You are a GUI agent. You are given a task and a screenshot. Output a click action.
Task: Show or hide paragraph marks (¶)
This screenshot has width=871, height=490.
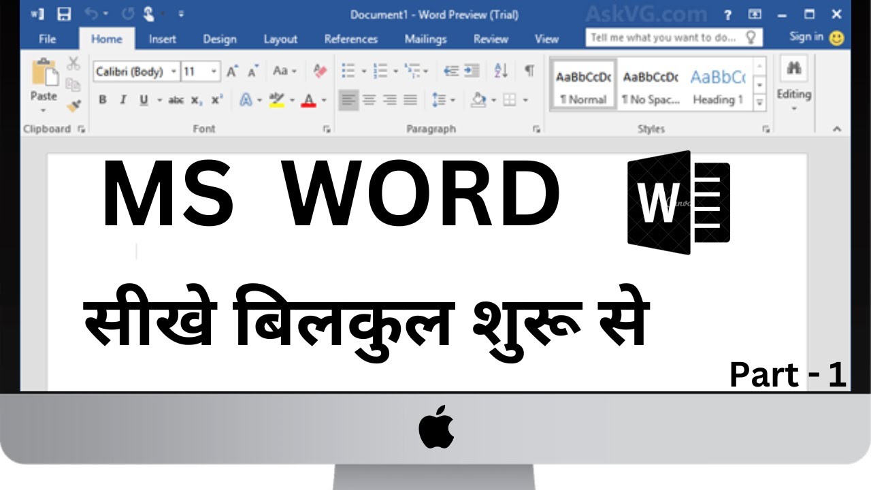(529, 71)
